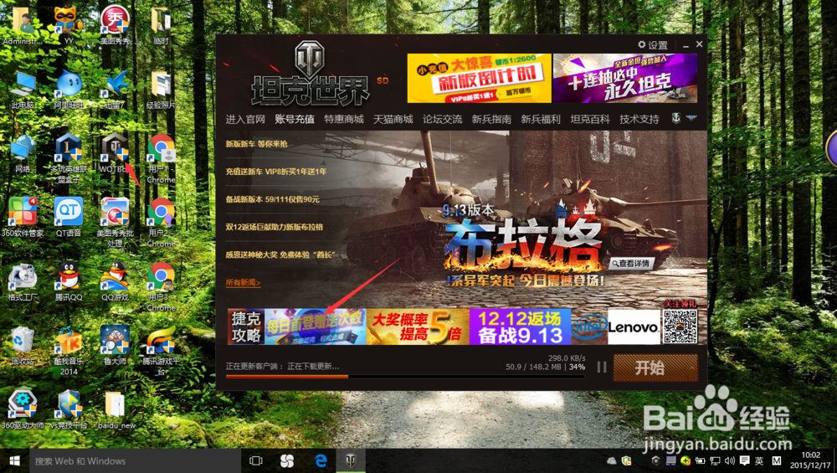Open 新兵指南 menu item
Screen dimensions: 837x473
[x=491, y=119]
